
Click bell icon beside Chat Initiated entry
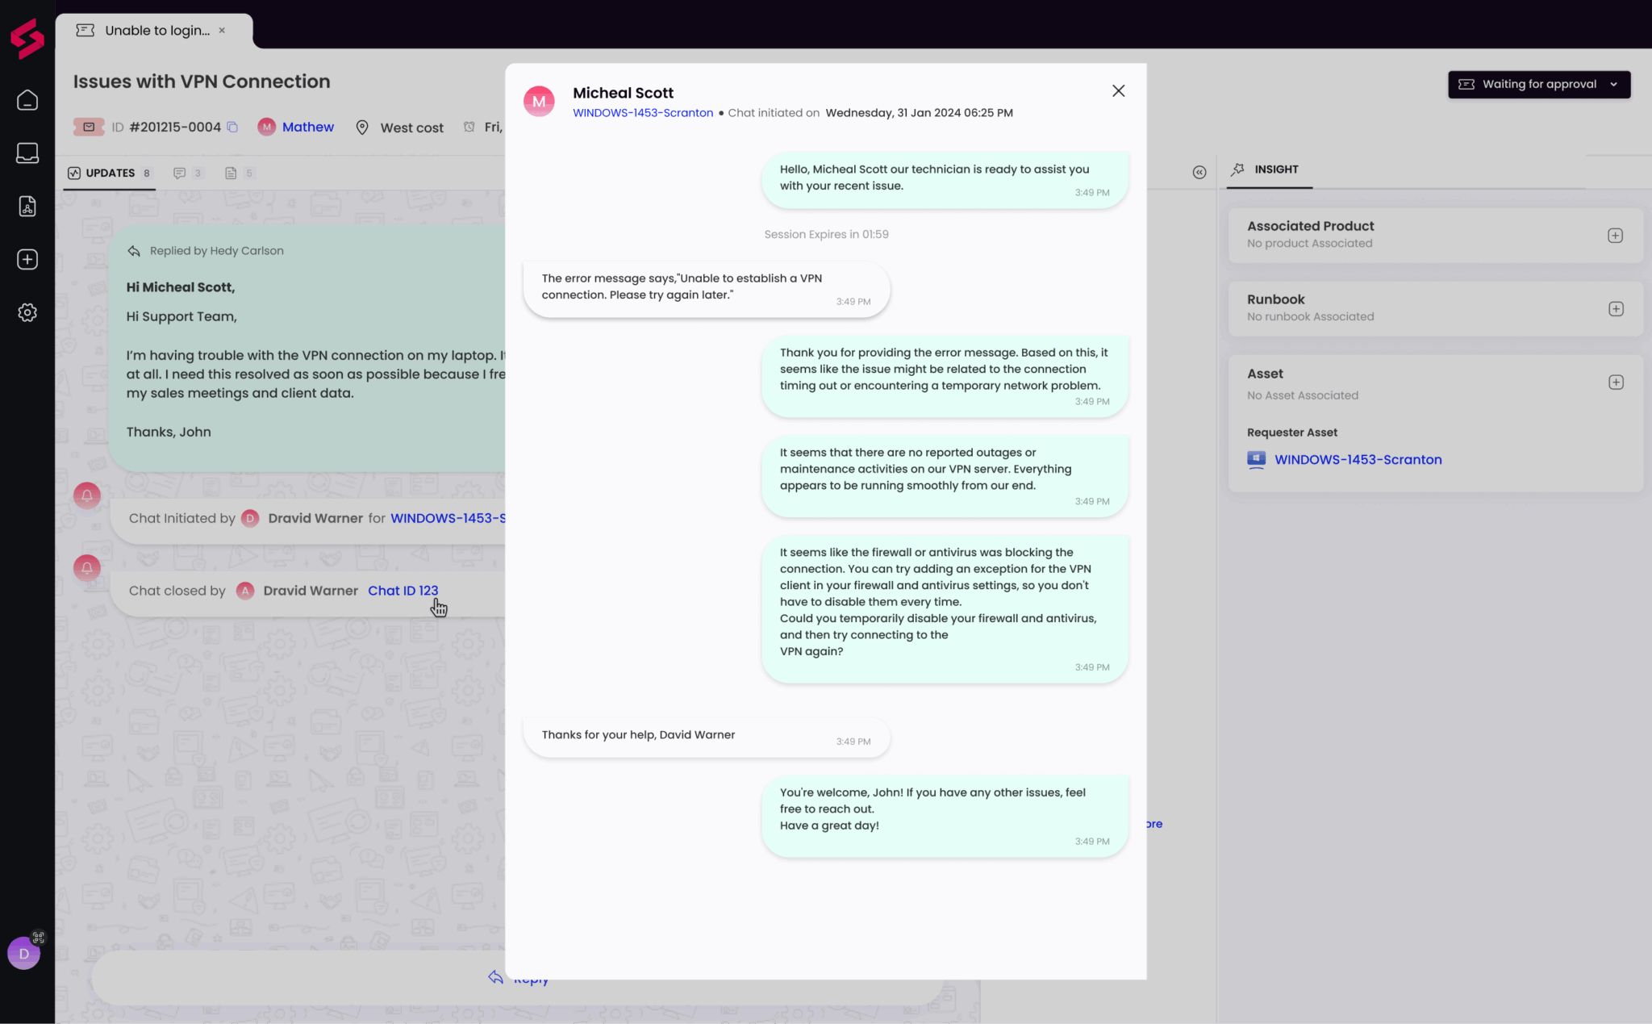[x=87, y=495]
